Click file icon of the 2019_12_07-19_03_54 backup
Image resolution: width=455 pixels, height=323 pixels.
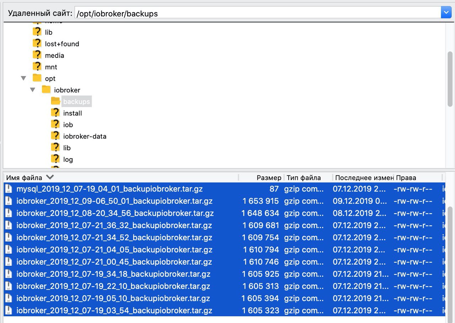click(9, 310)
